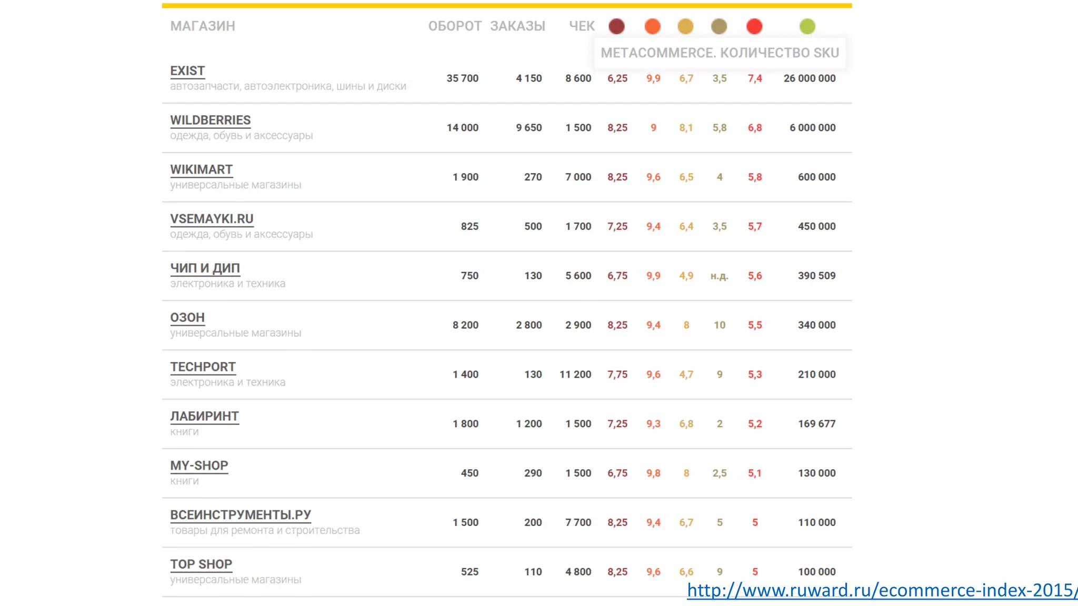Select TOP SHOP check value 4 800
This screenshot has height=606, width=1078.
tap(578, 572)
